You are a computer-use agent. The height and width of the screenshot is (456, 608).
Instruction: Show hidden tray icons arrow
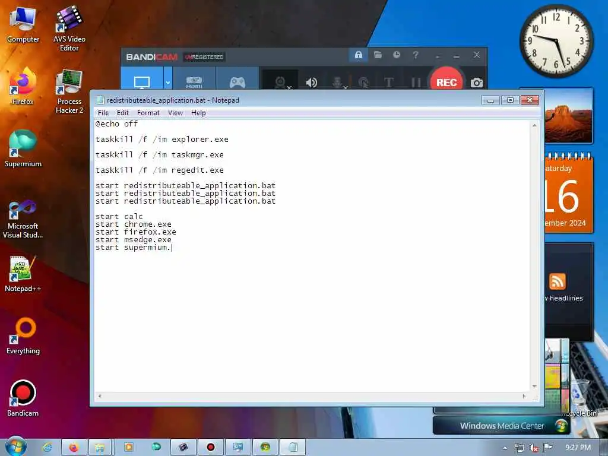tap(505, 448)
